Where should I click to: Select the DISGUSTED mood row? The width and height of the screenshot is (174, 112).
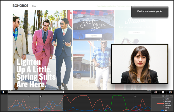click(x=167, y=106)
